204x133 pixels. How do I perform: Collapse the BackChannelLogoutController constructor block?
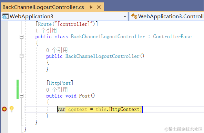point(22,56)
